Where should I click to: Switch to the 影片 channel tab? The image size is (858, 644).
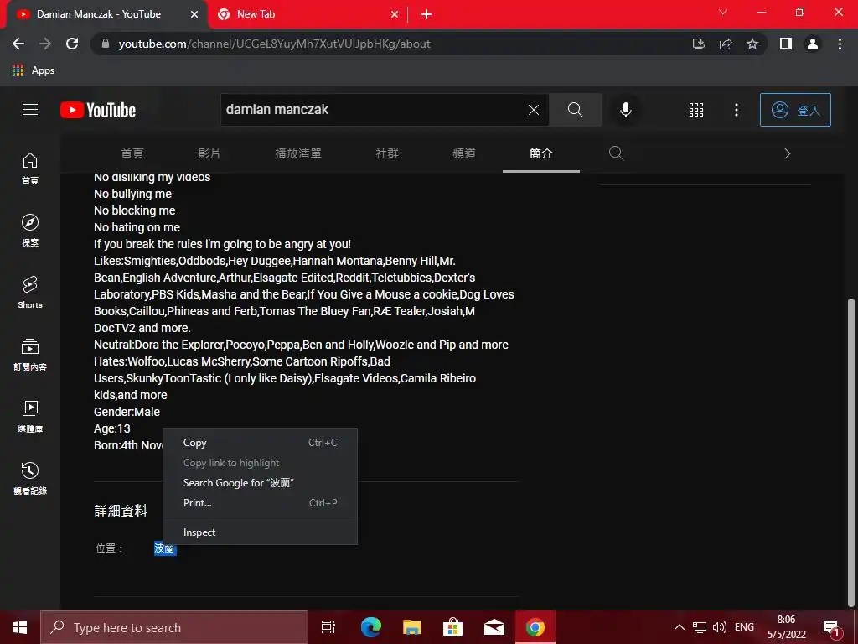209,154
